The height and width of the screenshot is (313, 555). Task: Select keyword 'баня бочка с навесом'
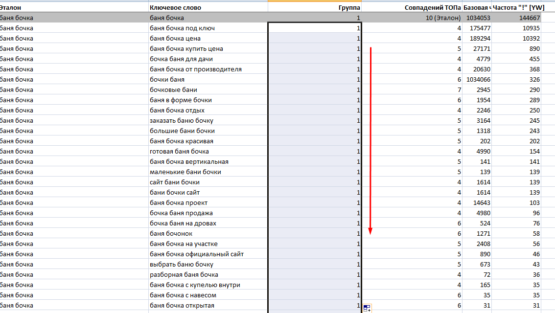click(x=208, y=295)
